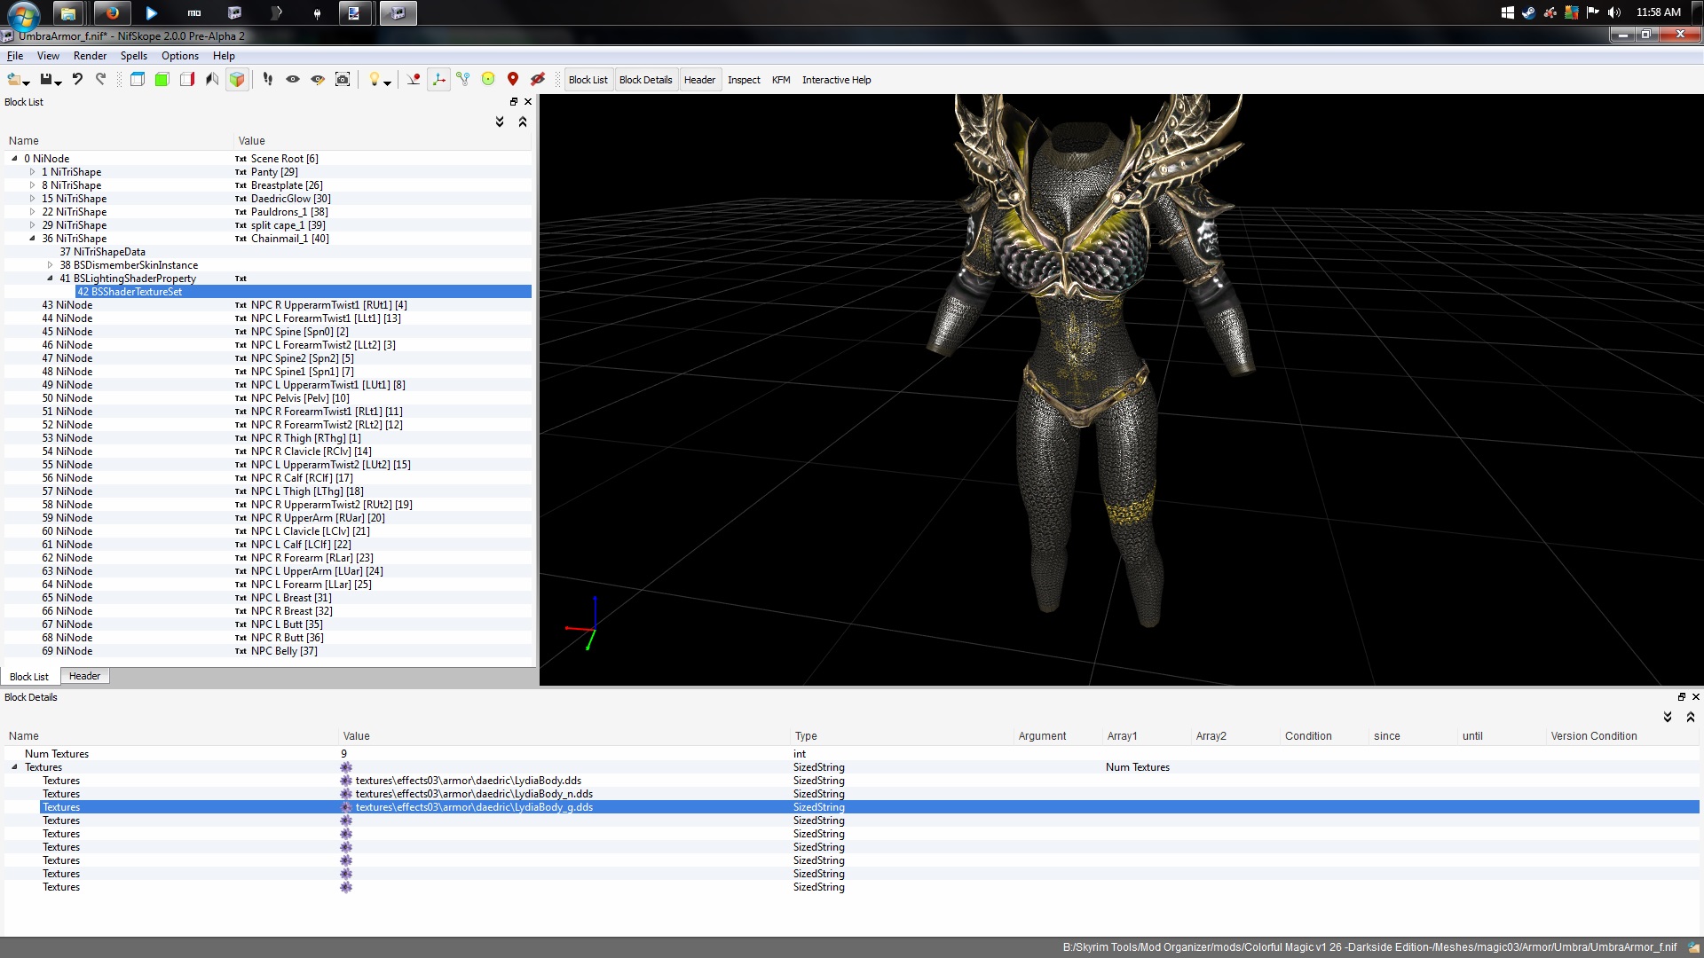Expand the 1 NiTriShape Panty node
The height and width of the screenshot is (958, 1704).
pos(33,172)
